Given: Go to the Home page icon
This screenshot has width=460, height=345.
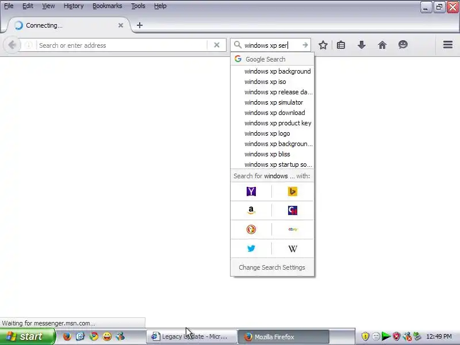Looking at the screenshot, I should coord(382,45).
